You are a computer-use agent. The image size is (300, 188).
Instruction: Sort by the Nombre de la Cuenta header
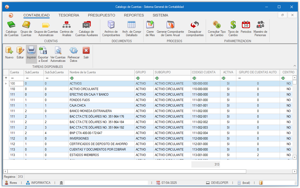[102, 72]
